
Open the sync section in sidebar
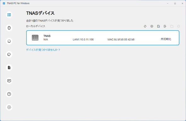coord(9,41)
